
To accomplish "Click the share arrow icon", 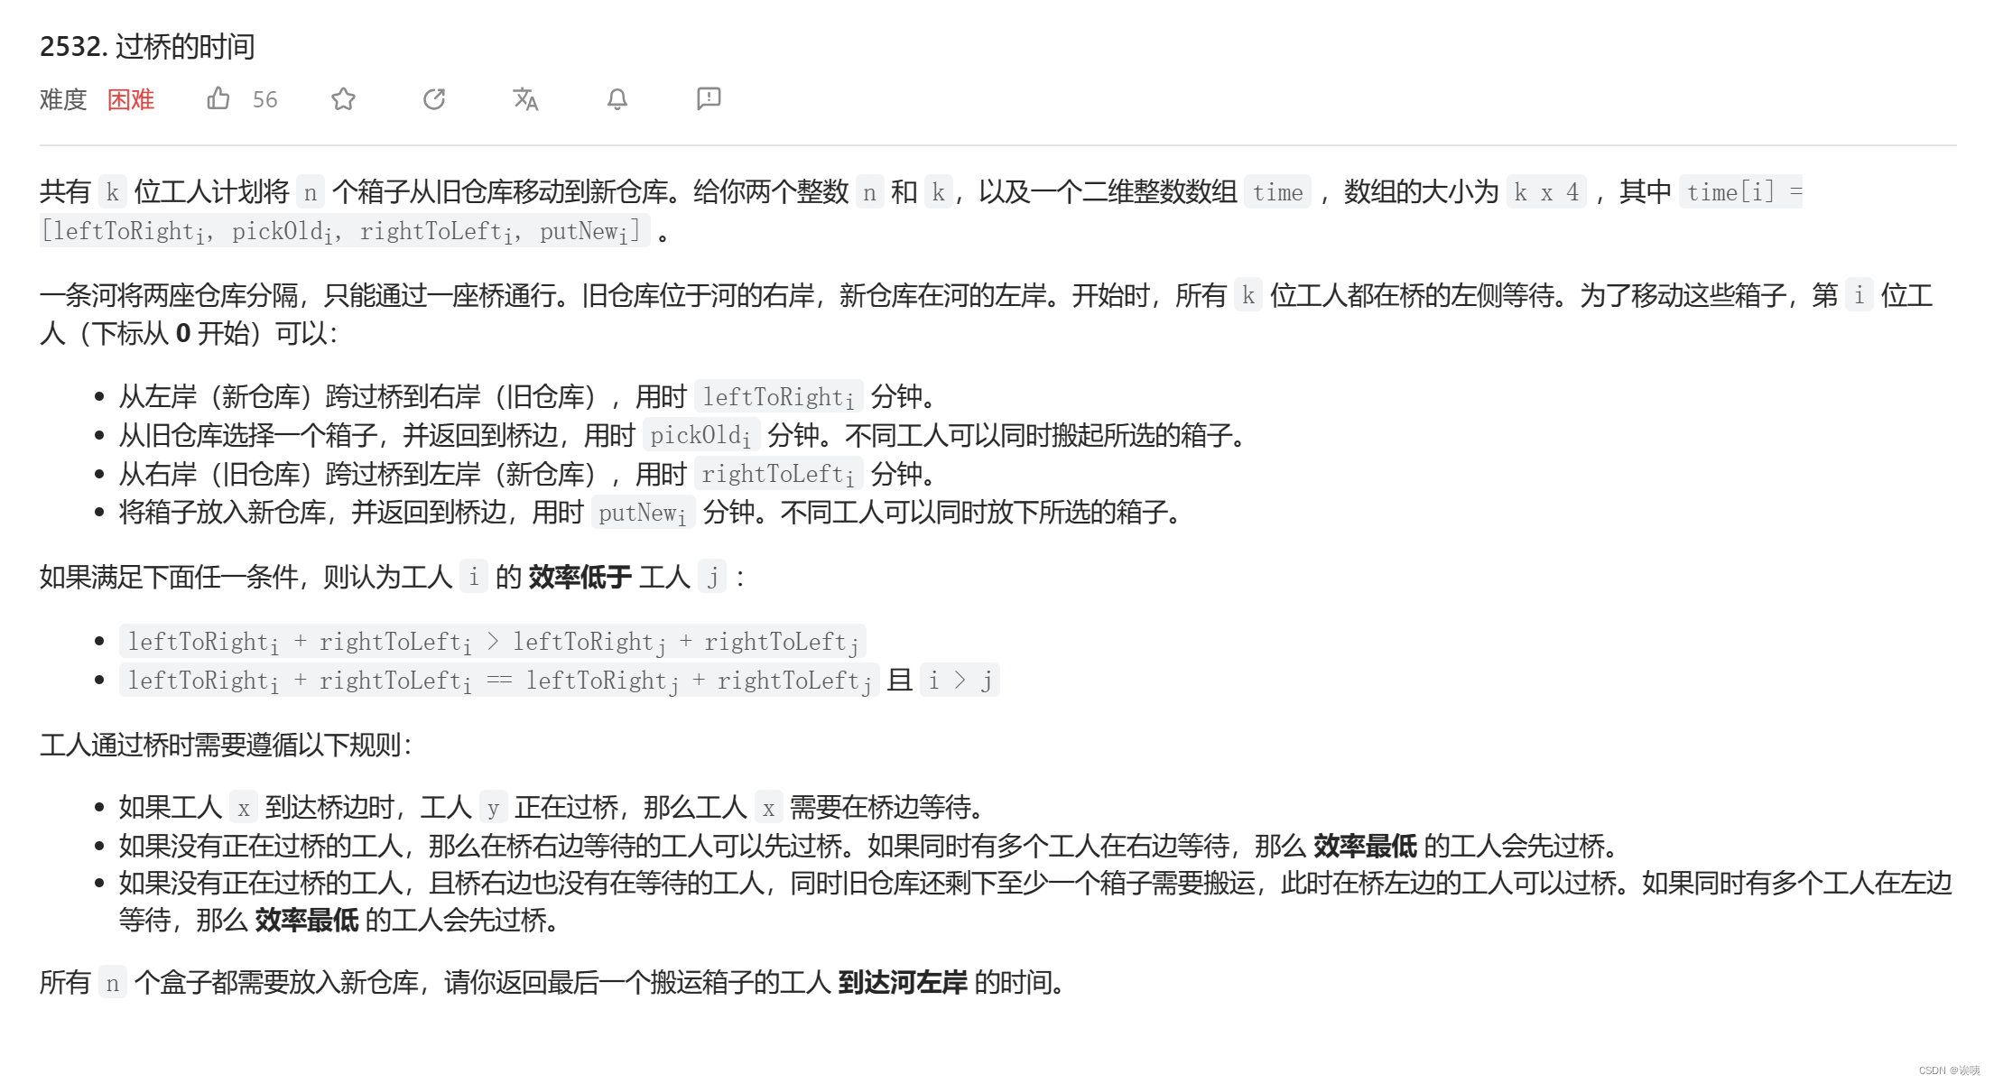I will click(x=434, y=98).
